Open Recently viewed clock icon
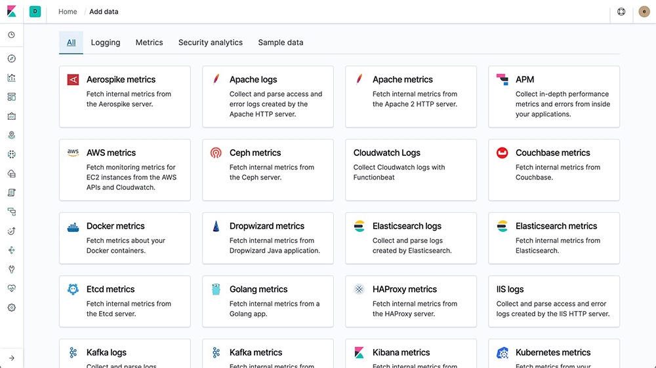Screen dimensions: 656x368 point(12,35)
